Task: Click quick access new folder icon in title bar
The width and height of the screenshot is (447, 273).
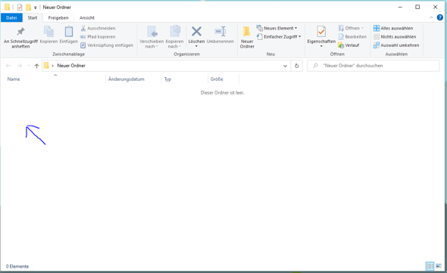Action: (28, 7)
